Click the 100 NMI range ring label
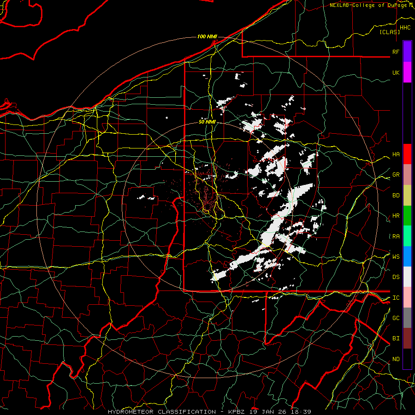Viewport: 415px width, 415px height. pyautogui.click(x=207, y=36)
